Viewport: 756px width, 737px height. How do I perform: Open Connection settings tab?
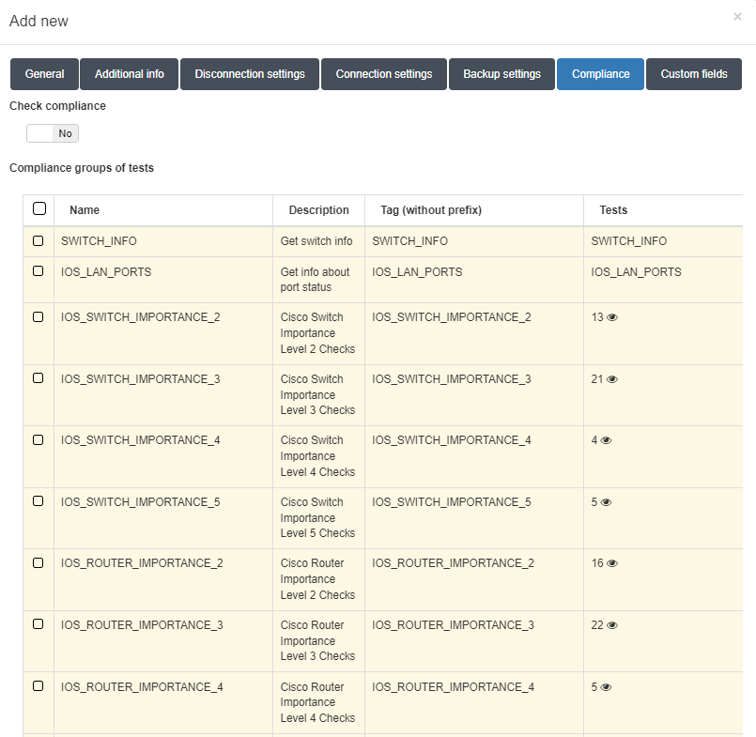click(x=384, y=74)
